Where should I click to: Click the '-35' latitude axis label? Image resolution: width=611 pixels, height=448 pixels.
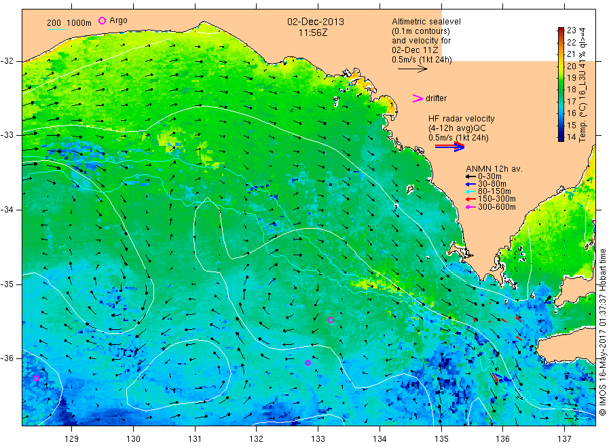coord(7,284)
